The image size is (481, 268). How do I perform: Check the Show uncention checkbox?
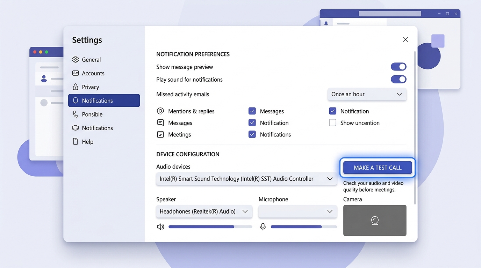click(x=333, y=123)
